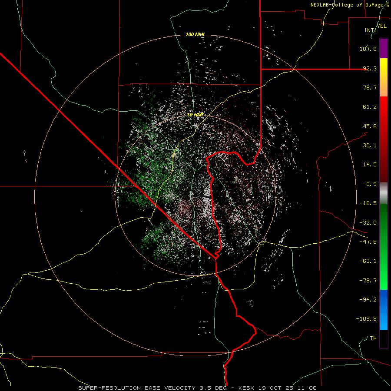
Task: Select the 30.1 velocity scale value
Action: pyautogui.click(x=370, y=146)
